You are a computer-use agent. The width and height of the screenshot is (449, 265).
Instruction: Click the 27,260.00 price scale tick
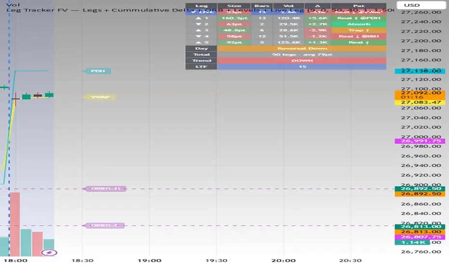421,13
